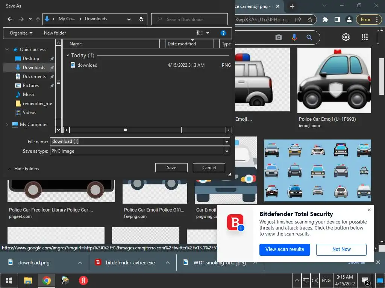385x288 pixels.
Task: Click the Save button
Action: point(171,168)
